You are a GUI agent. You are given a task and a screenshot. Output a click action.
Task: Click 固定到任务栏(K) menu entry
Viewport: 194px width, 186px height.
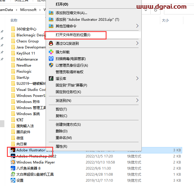pos(68,92)
